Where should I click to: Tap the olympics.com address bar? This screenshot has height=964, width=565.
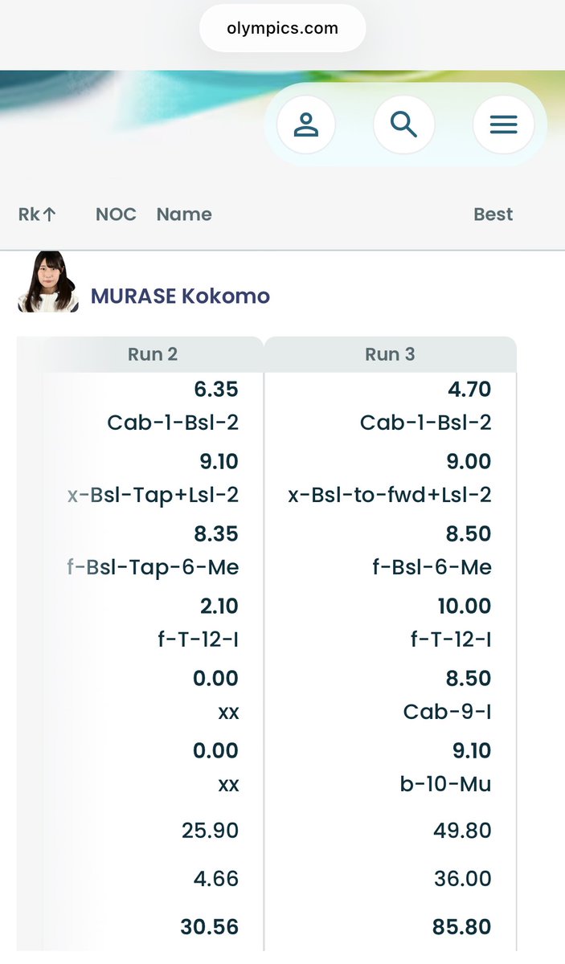pos(282,29)
